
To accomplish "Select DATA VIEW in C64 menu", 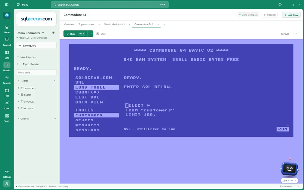I will coord(89,102).
